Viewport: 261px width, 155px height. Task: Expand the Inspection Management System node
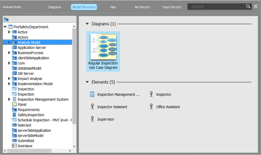point(9,99)
